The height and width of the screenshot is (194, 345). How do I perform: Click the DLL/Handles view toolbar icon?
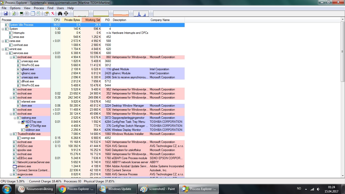tap(38, 13)
